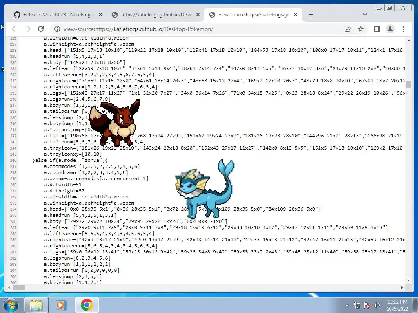Image resolution: width=418 pixels, height=313 pixels.
Task: Click vertical scrollbar down arrow
Action: click(x=409, y=280)
